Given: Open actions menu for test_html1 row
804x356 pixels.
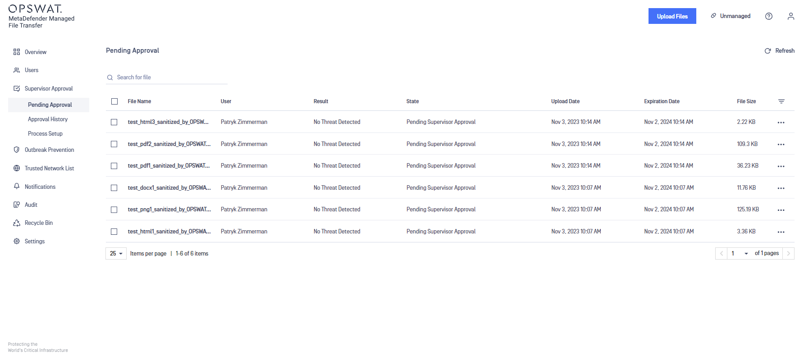Looking at the screenshot, I should (781, 232).
